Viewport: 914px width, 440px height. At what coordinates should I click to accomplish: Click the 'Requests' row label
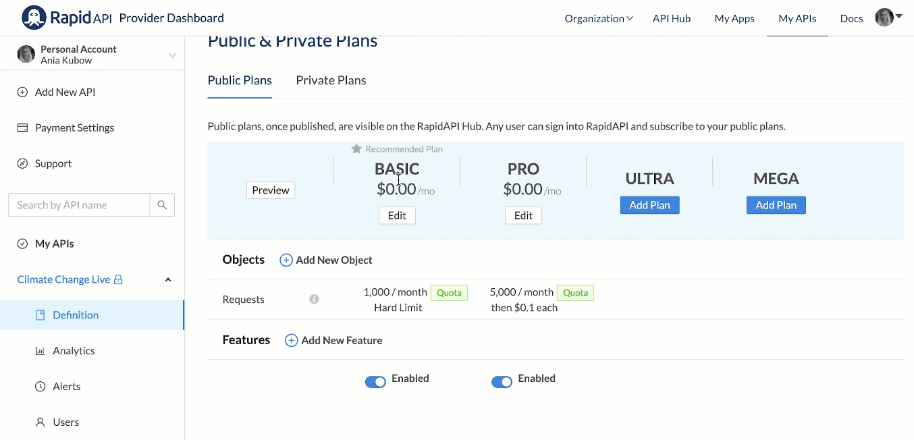(x=243, y=300)
